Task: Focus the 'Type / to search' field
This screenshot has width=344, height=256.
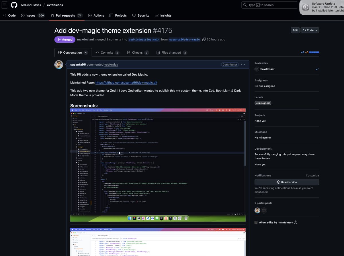Action: (x=270, y=5)
